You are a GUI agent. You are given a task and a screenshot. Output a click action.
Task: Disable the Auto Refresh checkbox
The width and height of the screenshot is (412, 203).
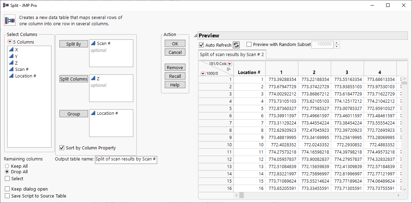201,45
